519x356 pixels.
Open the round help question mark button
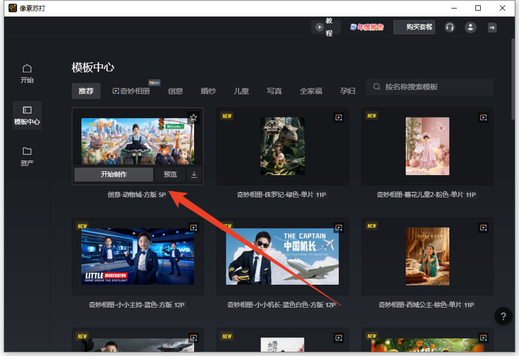[x=503, y=316]
